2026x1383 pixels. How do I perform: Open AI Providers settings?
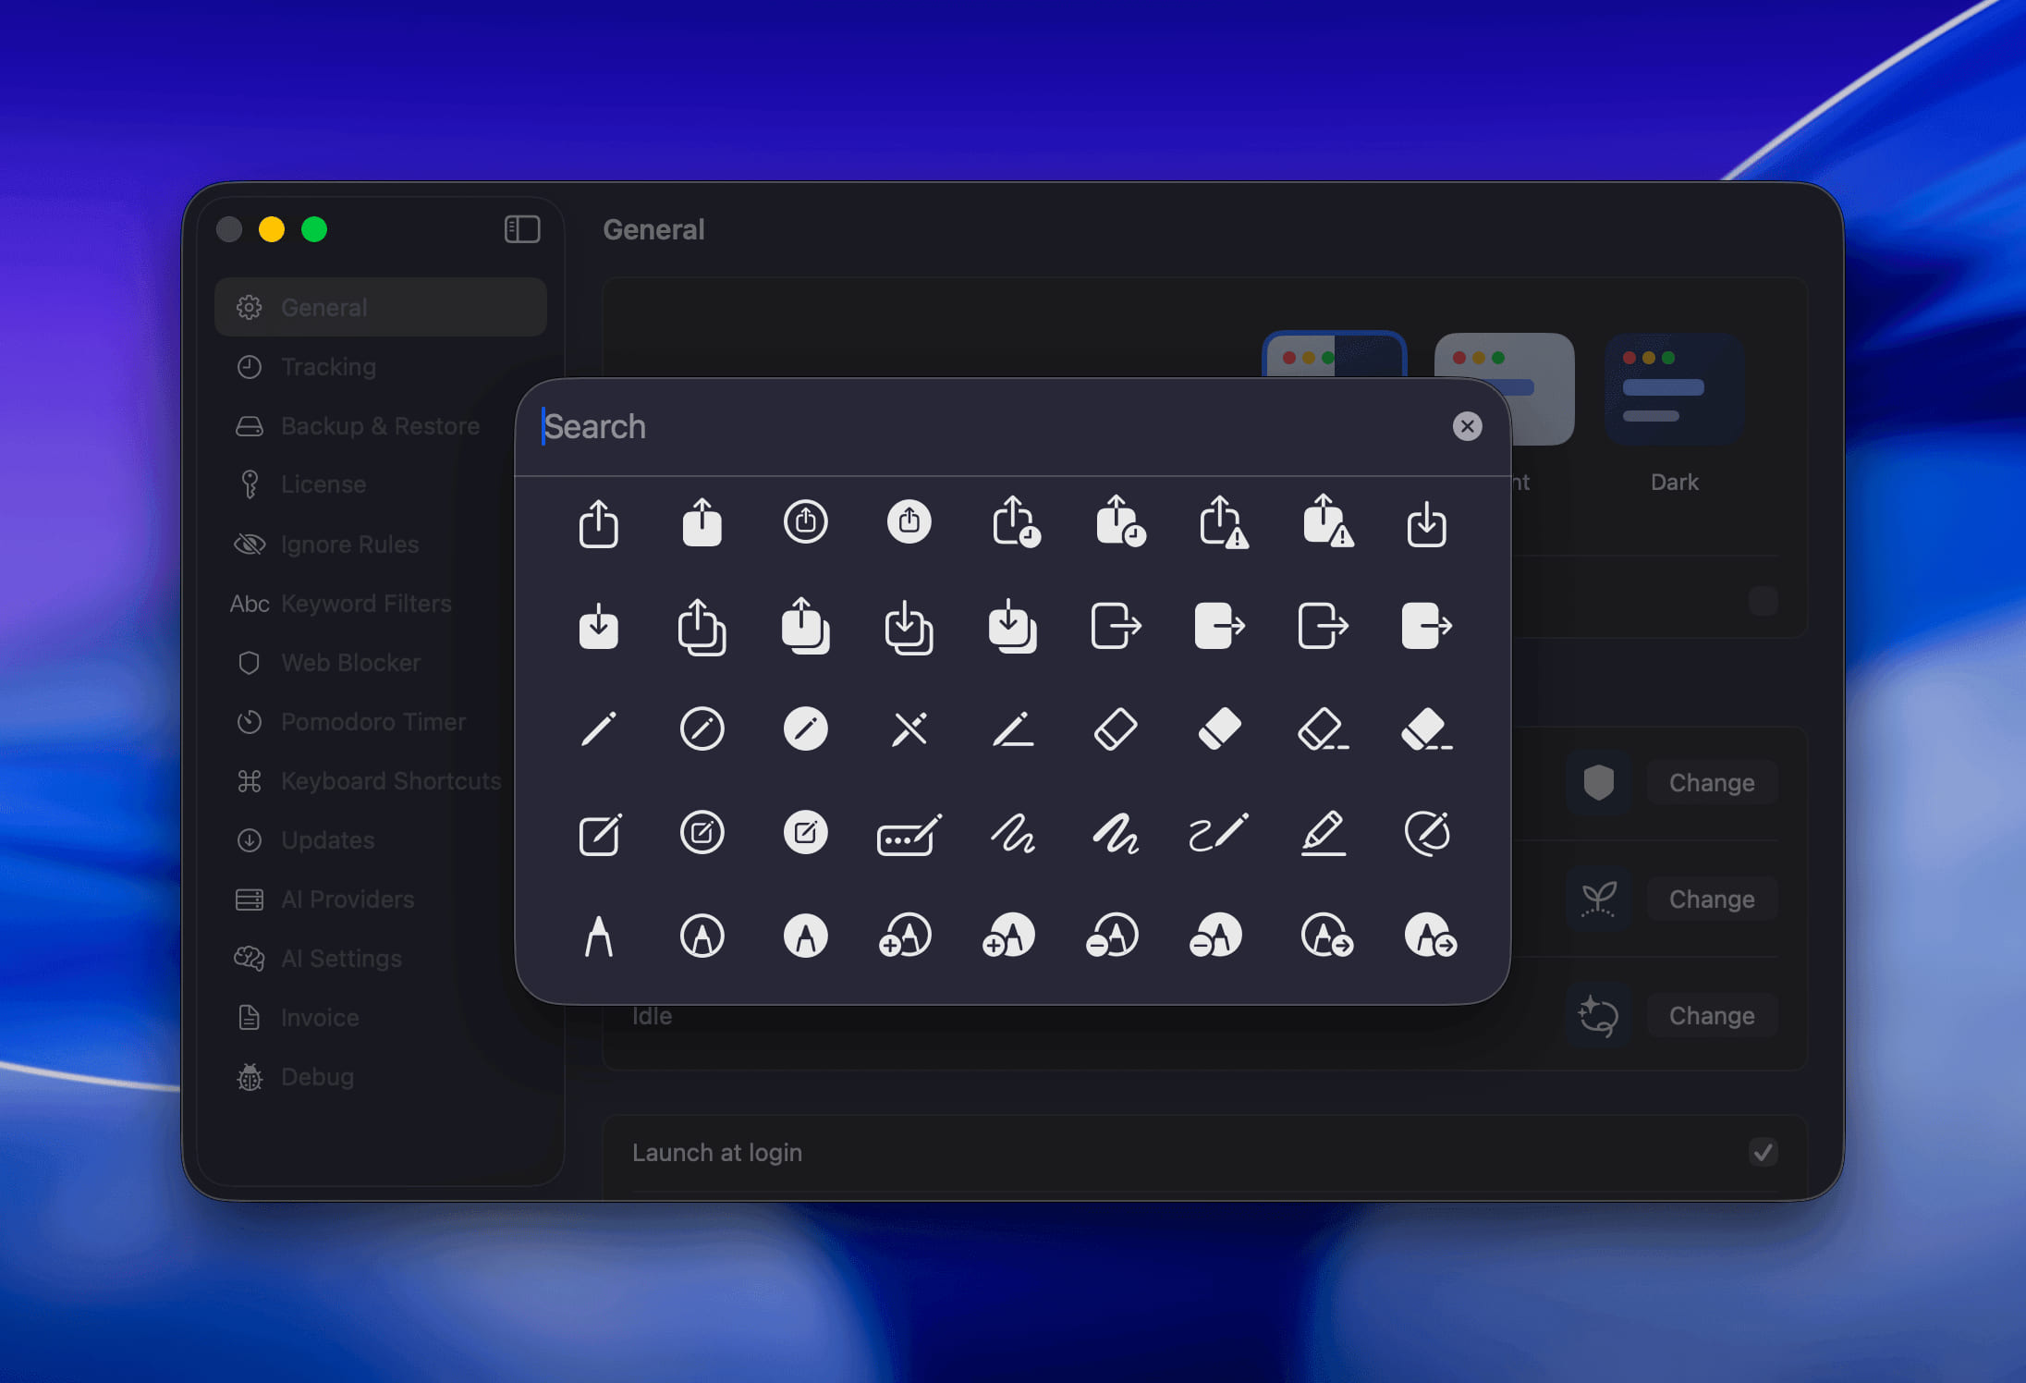point(347,900)
